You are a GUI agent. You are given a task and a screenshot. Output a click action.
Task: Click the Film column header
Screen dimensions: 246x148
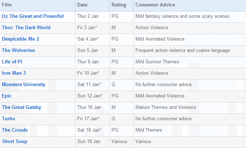click(x=7, y=5)
